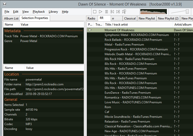Open the lowercase rr playlist tab
193x136 pixels.
point(117,18)
